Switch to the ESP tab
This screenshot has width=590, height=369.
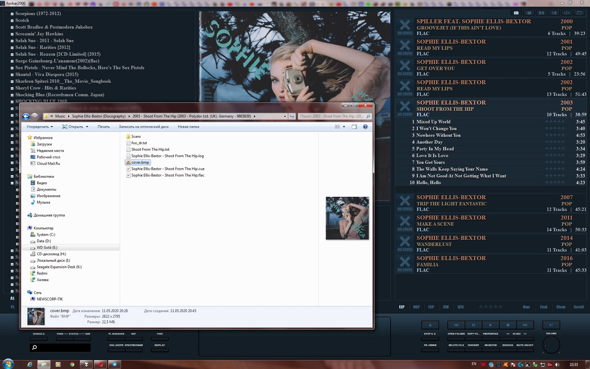tap(431, 307)
